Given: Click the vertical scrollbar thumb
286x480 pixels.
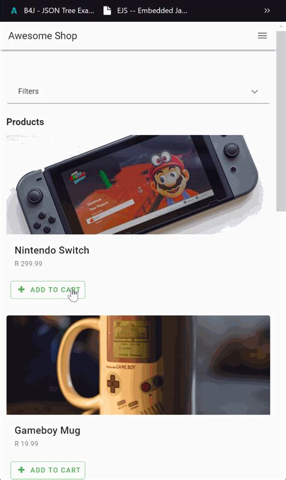Looking at the screenshot, I should pyautogui.click(x=281, y=121).
